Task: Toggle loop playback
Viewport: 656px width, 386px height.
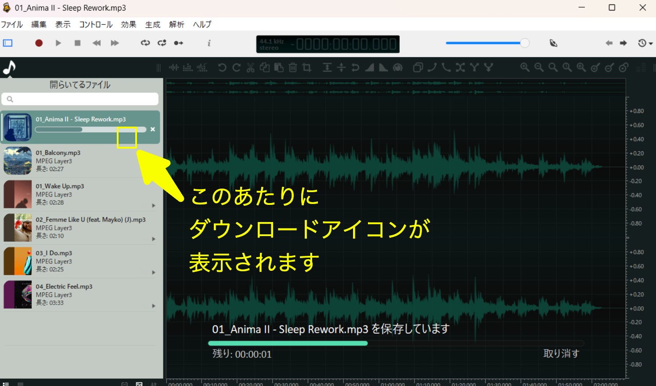Action: (x=145, y=43)
